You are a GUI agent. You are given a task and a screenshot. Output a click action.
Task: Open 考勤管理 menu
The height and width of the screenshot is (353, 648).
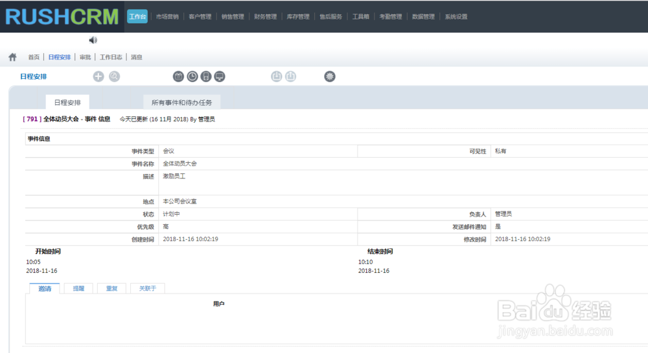tap(391, 17)
